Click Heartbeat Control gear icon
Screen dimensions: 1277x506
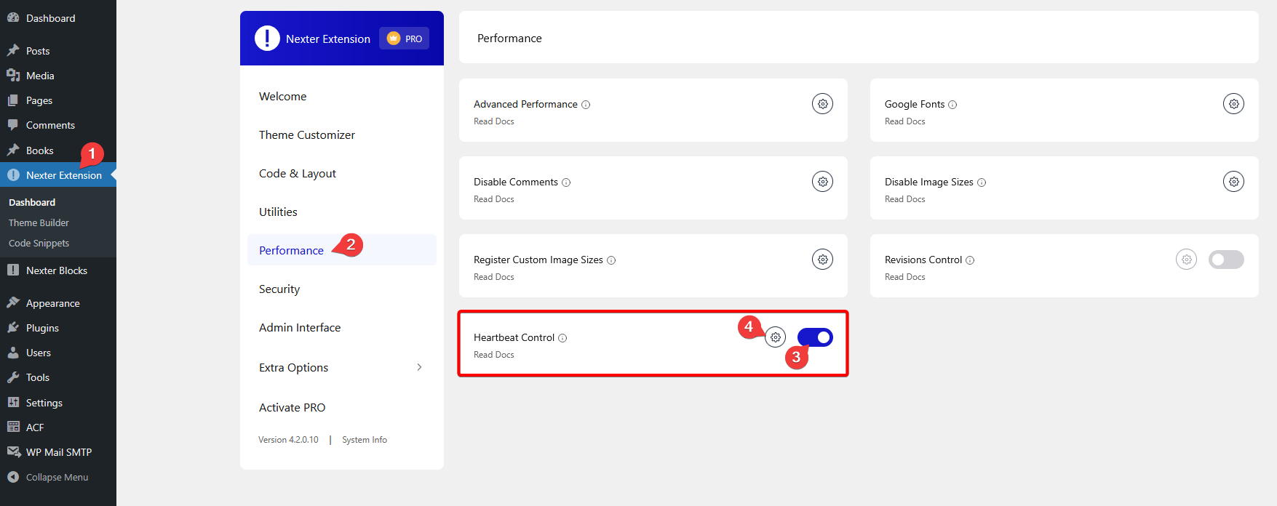click(776, 337)
